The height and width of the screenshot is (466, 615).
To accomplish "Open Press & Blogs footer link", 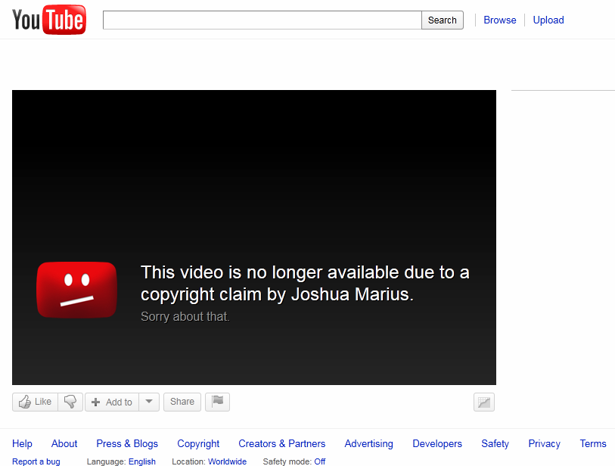I will pyautogui.click(x=127, y=443).
